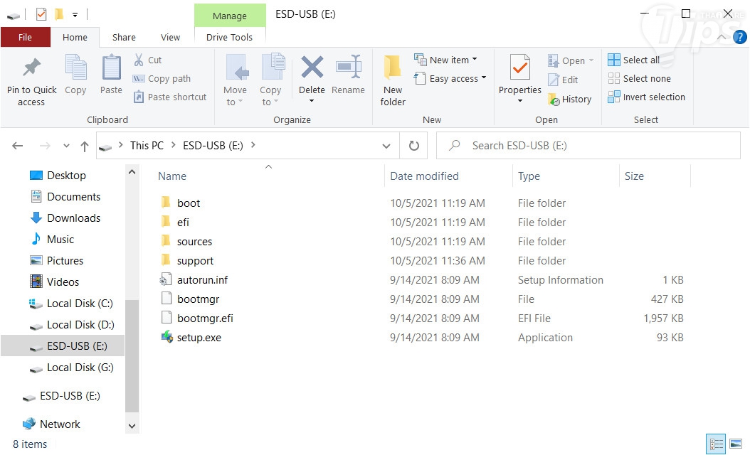
Task: Switch to the Share tab
Action: coord(124,37)
